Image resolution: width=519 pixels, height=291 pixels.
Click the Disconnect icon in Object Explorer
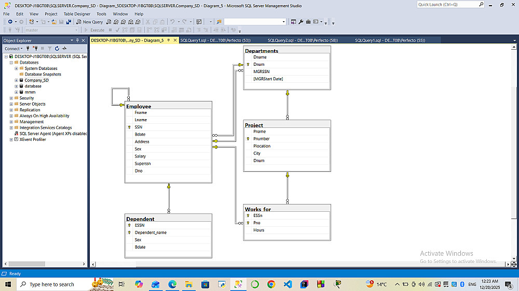coord(35,48)
